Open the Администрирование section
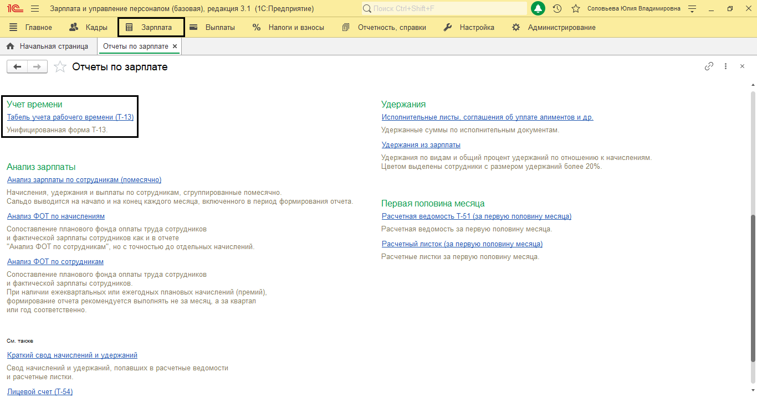Image resolution: width=757 pixels, height=403 pixels. 553,27
